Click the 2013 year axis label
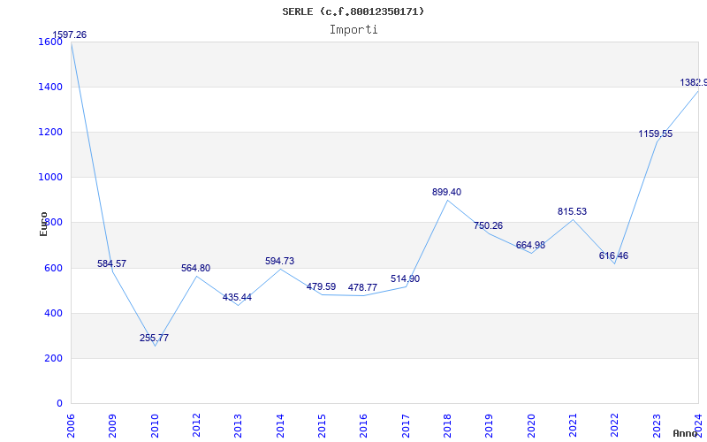Viewport: 707px width, 442px height. 238,426
